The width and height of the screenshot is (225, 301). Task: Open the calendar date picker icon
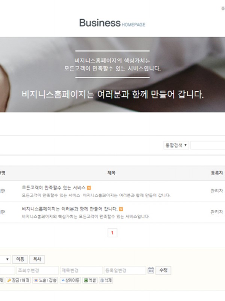pos(151,270)
